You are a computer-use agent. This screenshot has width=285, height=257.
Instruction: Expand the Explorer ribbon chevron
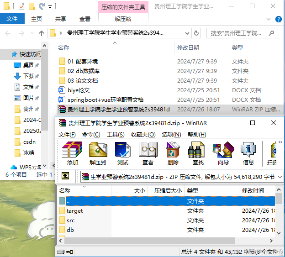point(268,19)
